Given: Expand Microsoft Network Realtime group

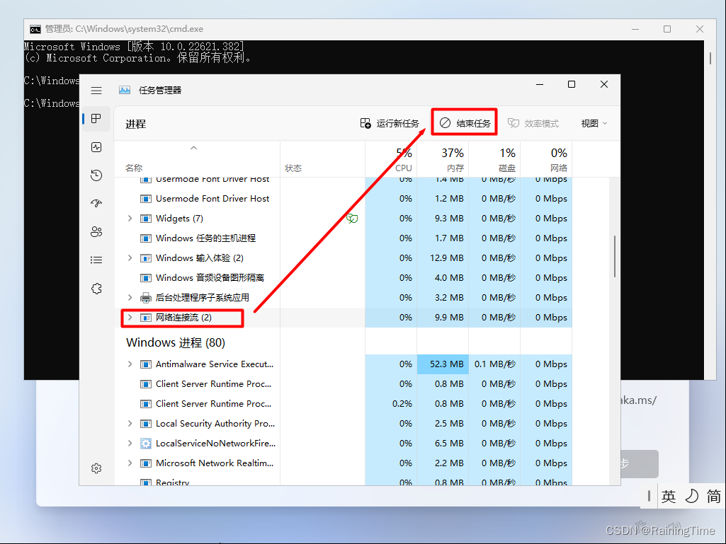Looking at the screenshot, I should pos(130,463).
